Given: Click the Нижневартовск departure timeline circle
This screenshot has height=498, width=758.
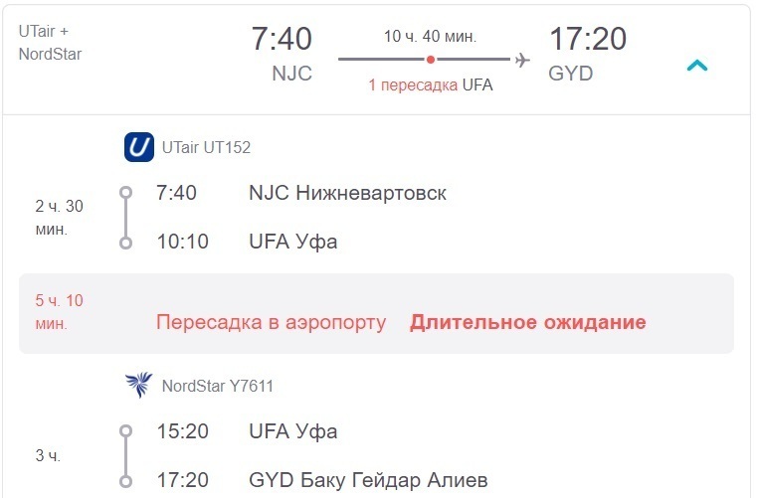Looking at the screenshot, I should (x=125, y=192).
